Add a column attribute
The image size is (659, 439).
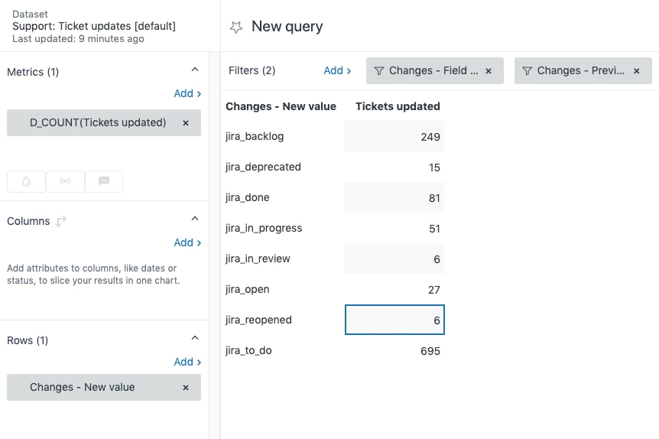187,242
